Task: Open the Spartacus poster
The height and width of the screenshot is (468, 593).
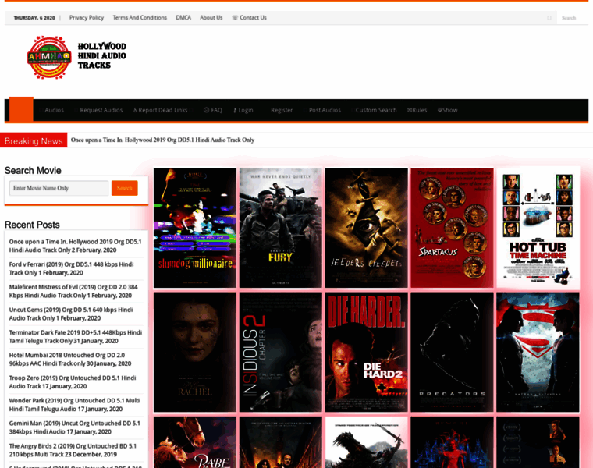Action: pyautogui.click(x=453, y=228)
